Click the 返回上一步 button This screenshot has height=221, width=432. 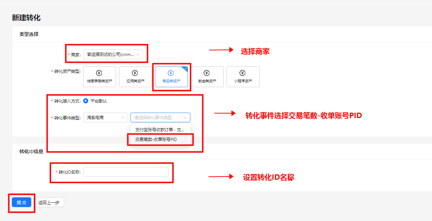coord(49,202)
